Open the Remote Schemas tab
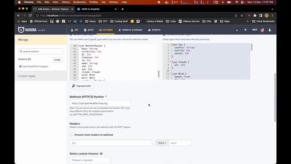This screenshot has width=291, height=164. 130,30
